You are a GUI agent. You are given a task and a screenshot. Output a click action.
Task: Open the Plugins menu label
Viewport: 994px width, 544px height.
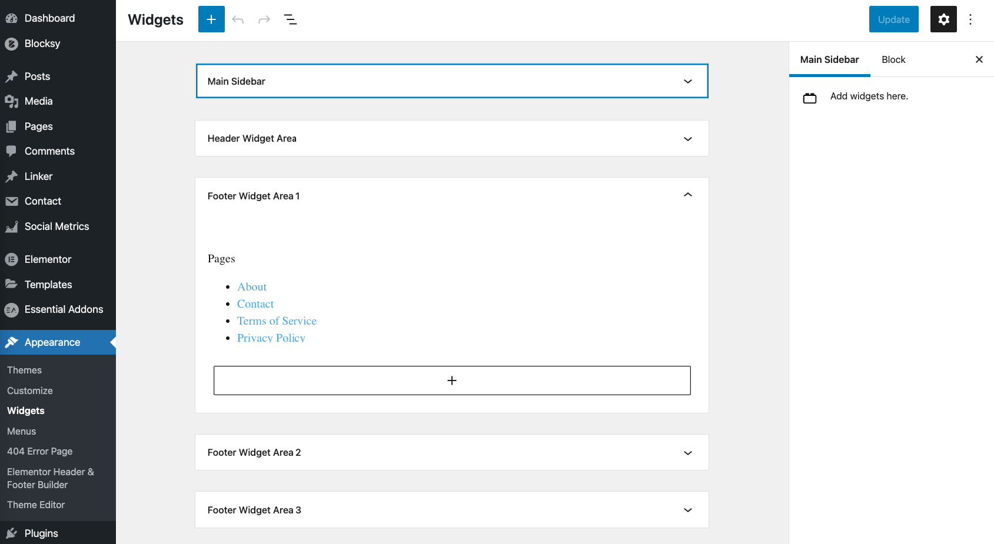(x=41, y=533)
